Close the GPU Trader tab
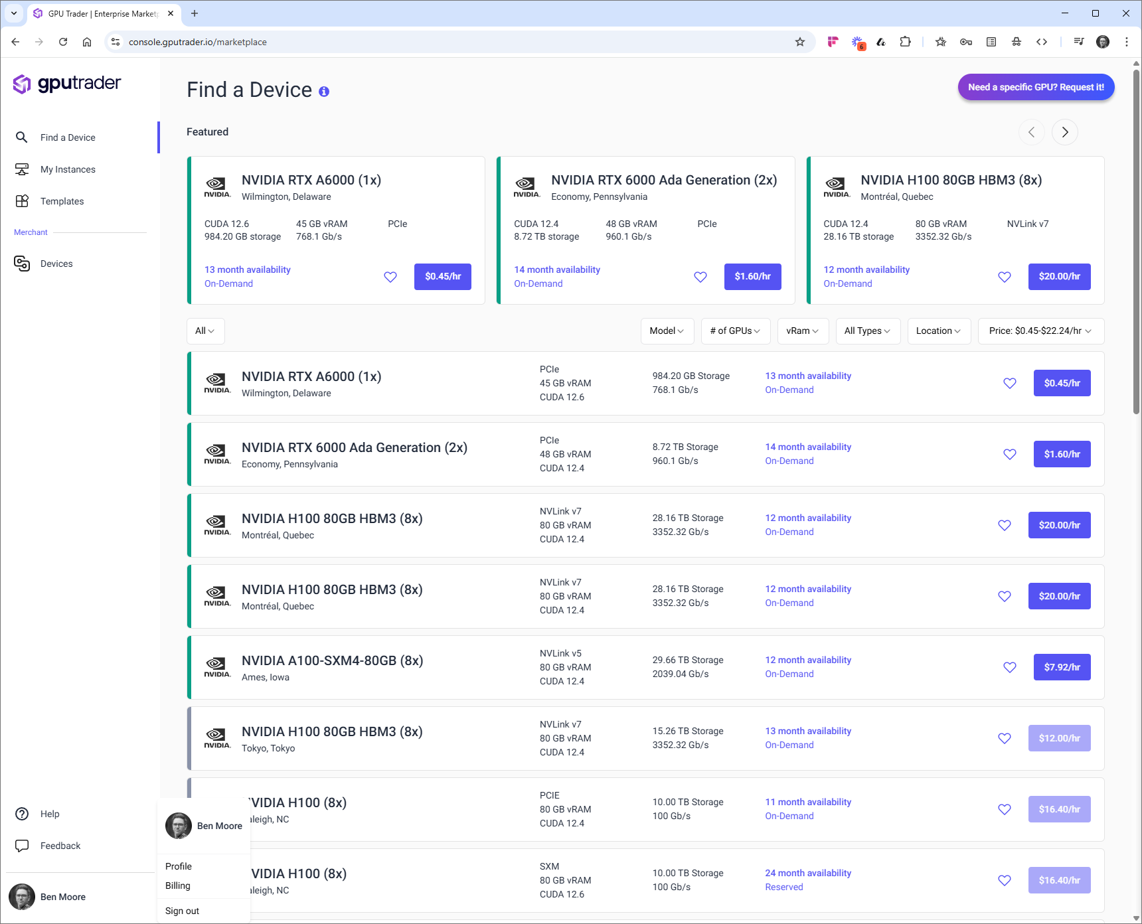The width and height of the screenshot is (1142, 924). (x=171, y=13)
